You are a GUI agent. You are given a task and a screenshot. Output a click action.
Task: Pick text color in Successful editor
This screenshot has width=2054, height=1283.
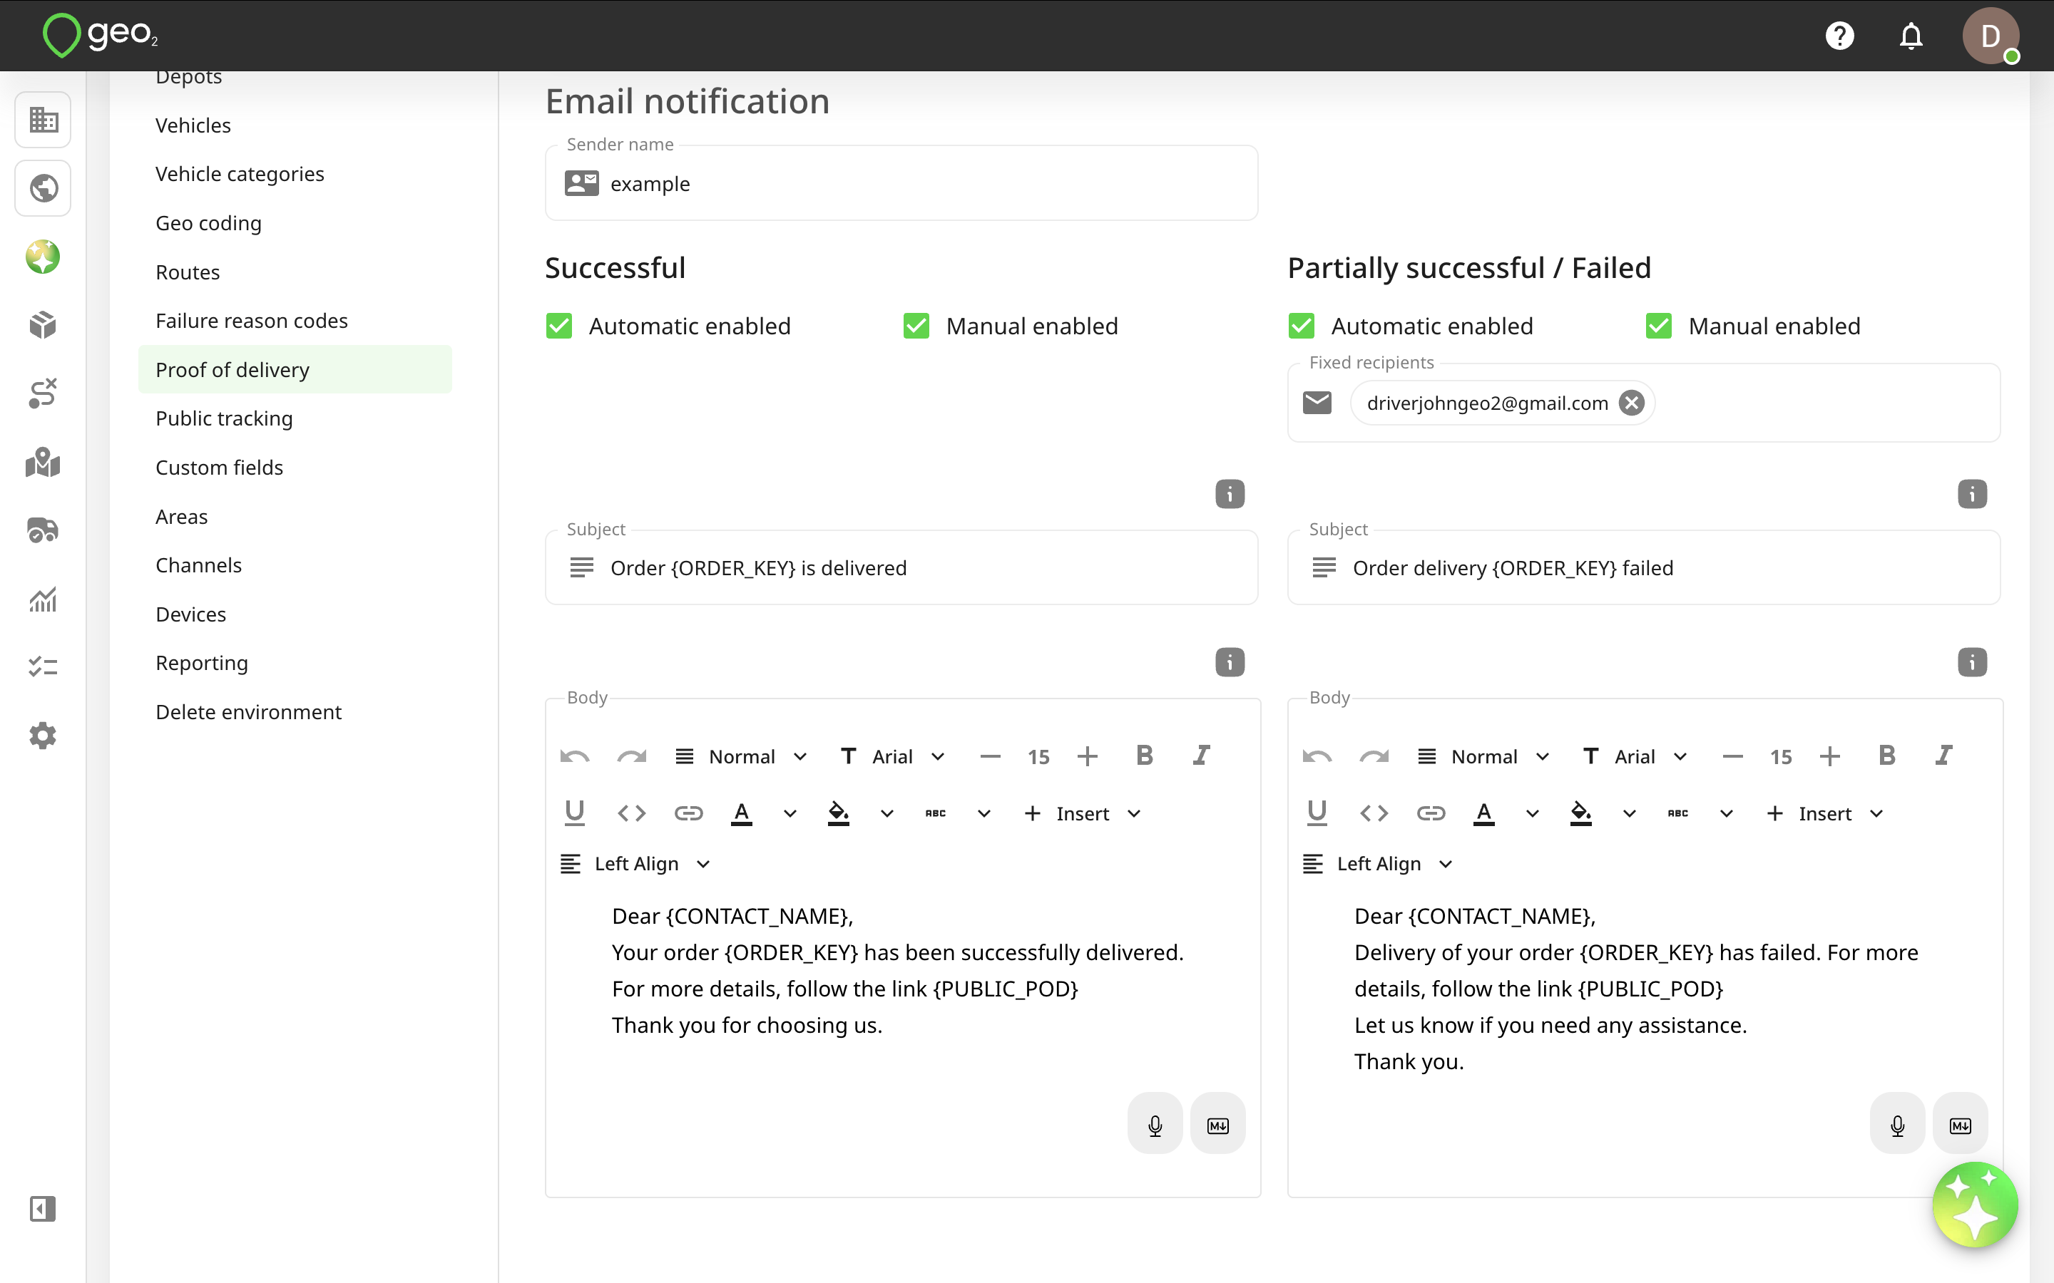click(741, 813)
